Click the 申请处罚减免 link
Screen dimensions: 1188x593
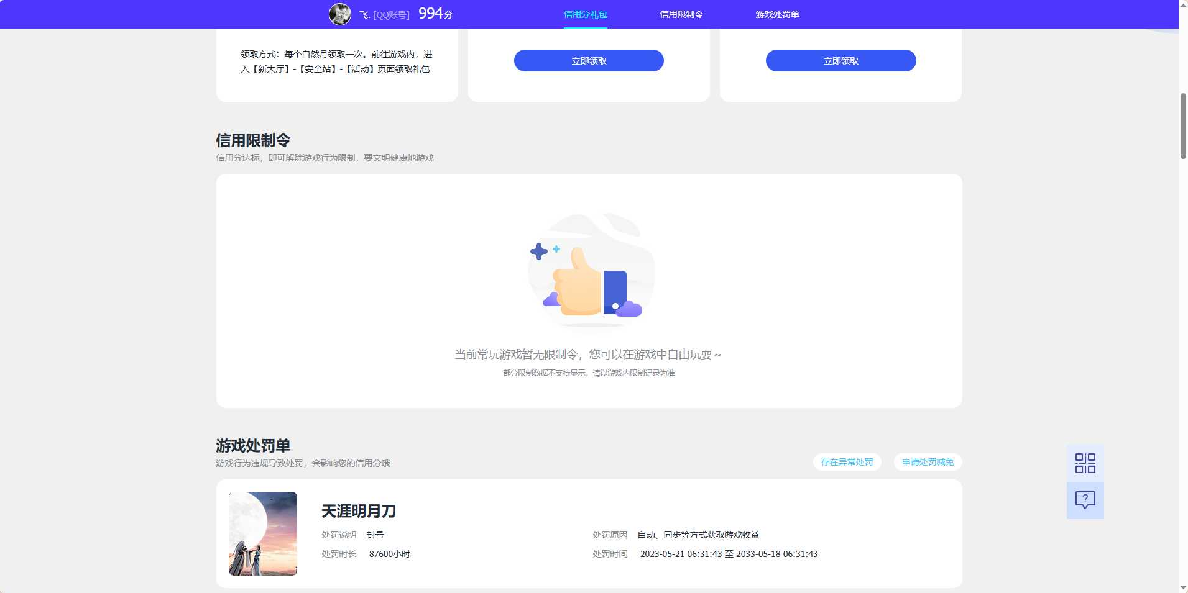tap(928, 462)
